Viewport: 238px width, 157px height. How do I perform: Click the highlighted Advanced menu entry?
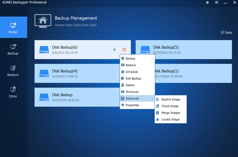coord(137,99)
